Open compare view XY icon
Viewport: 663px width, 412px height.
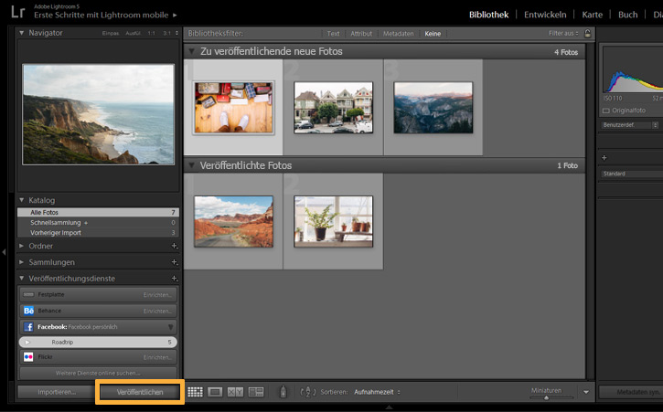click(235, 392)
